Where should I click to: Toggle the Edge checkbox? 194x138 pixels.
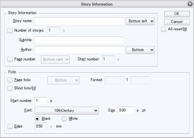tap(10, 126)
